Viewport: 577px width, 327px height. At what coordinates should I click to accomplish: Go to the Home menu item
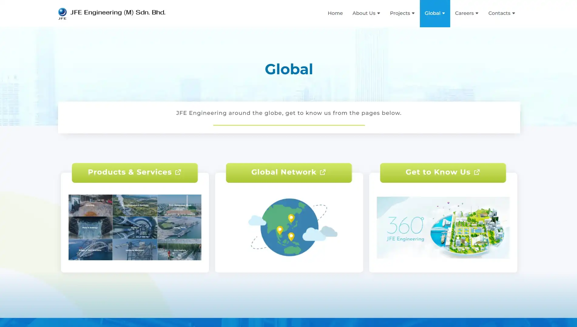pos(335,13)
